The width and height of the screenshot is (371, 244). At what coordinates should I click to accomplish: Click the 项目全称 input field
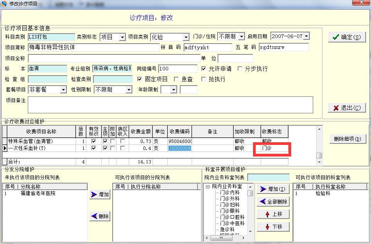coord(114,58)
